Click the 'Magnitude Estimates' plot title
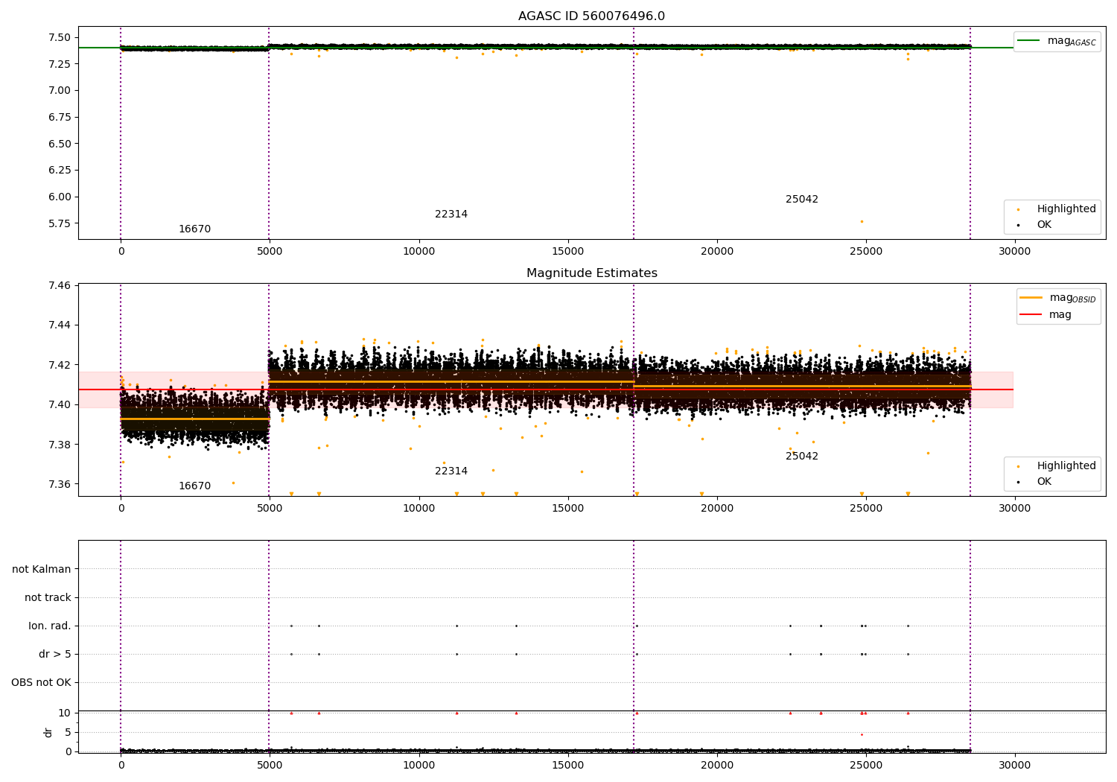1117x782 pixels. pos(591,273)
